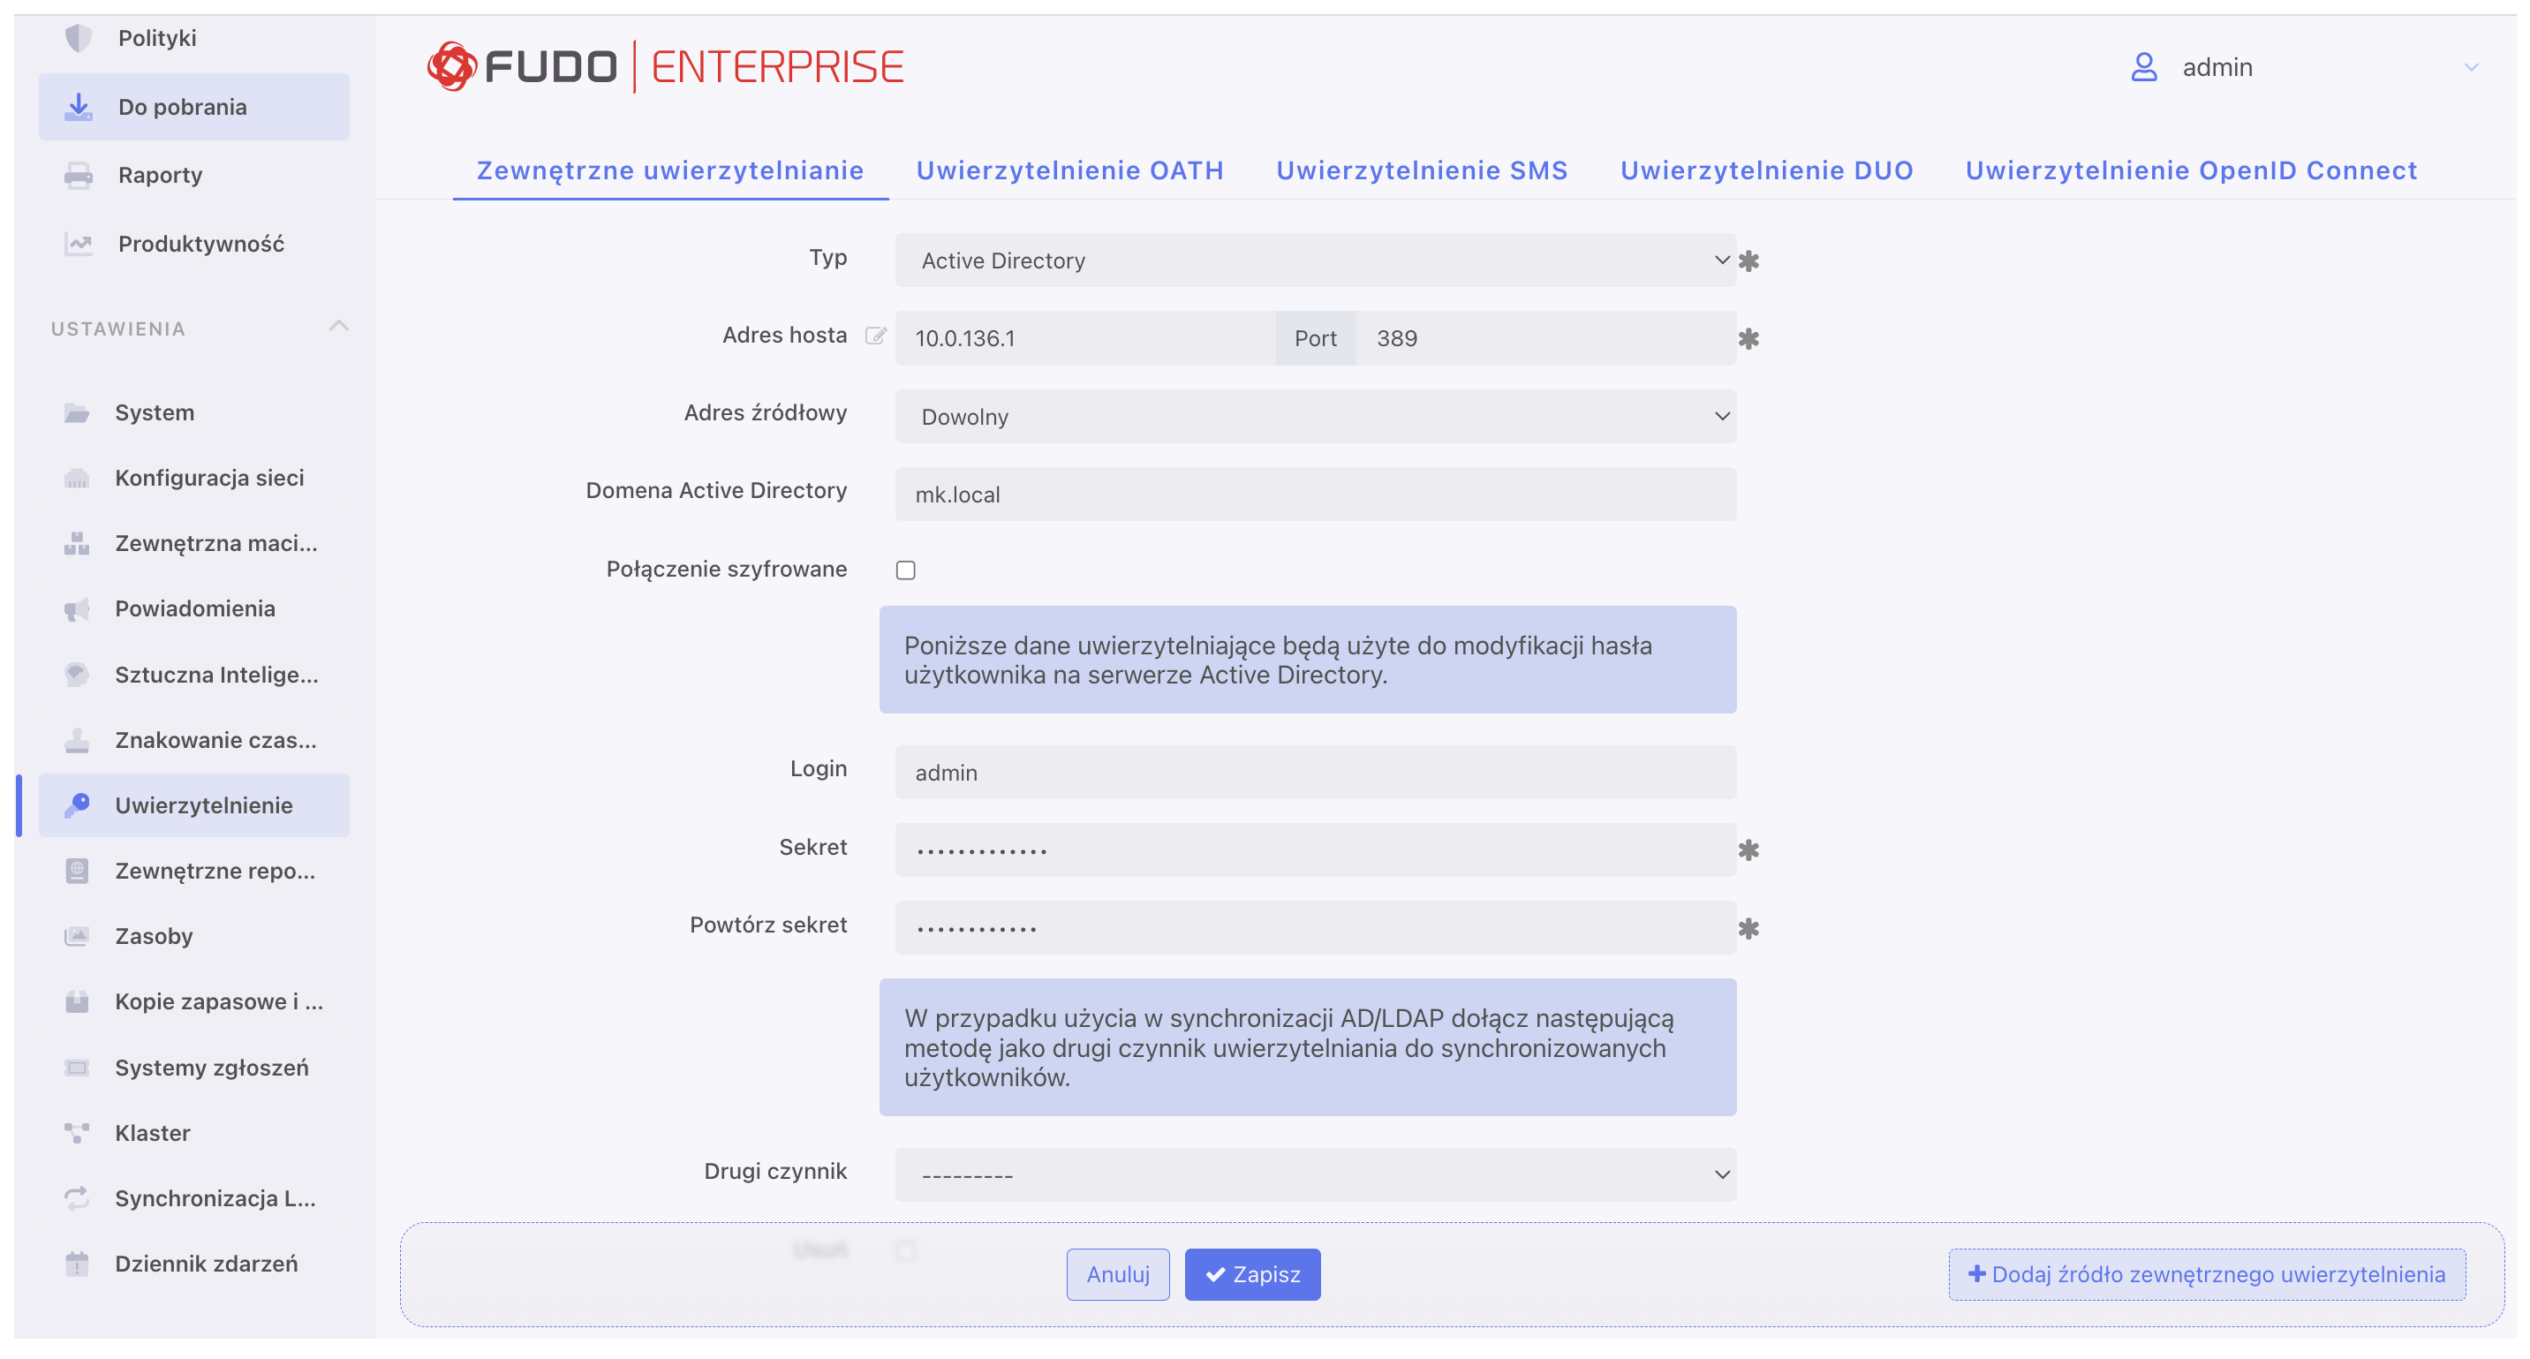Screen dimensions: 2530x1359
Task: Click the FUDO Enterprise logo
Action: (x=665, y=67)
